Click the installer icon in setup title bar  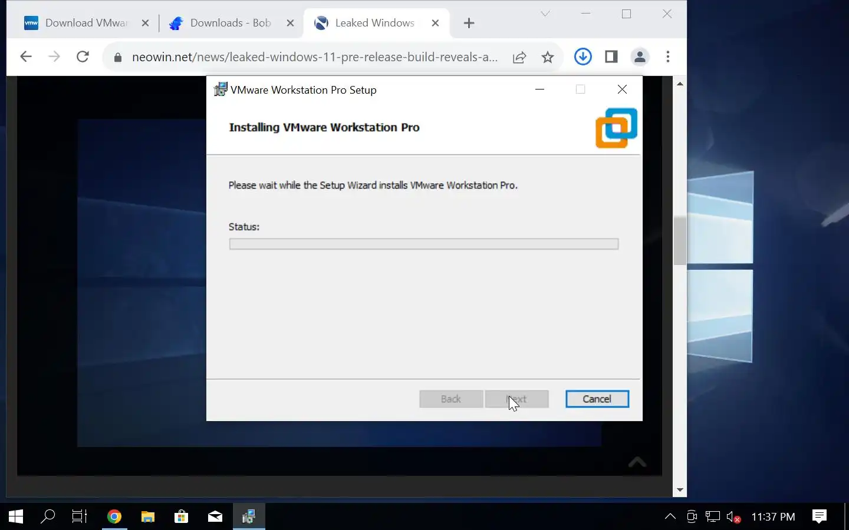pyautogui.click(x=220, y=90)
